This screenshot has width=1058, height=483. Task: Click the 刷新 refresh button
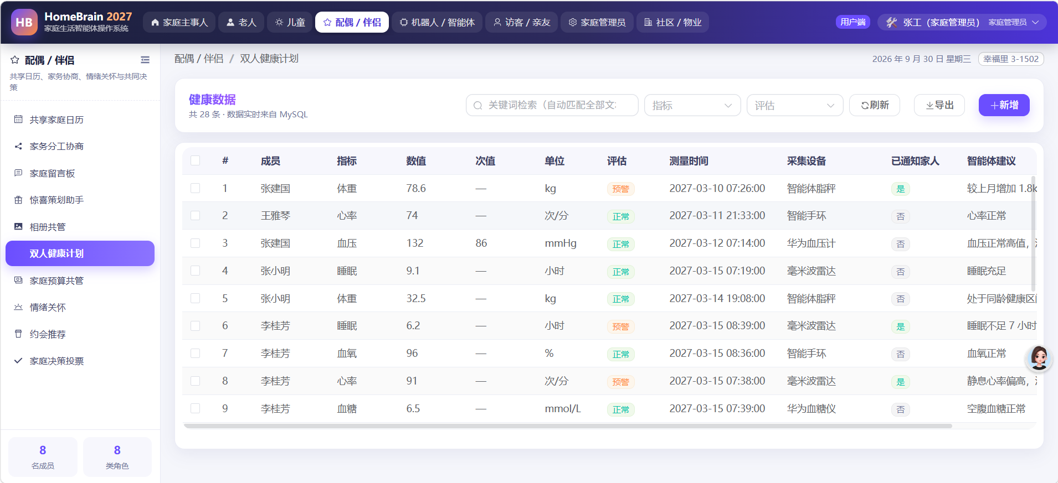click(x=875, y=105)
